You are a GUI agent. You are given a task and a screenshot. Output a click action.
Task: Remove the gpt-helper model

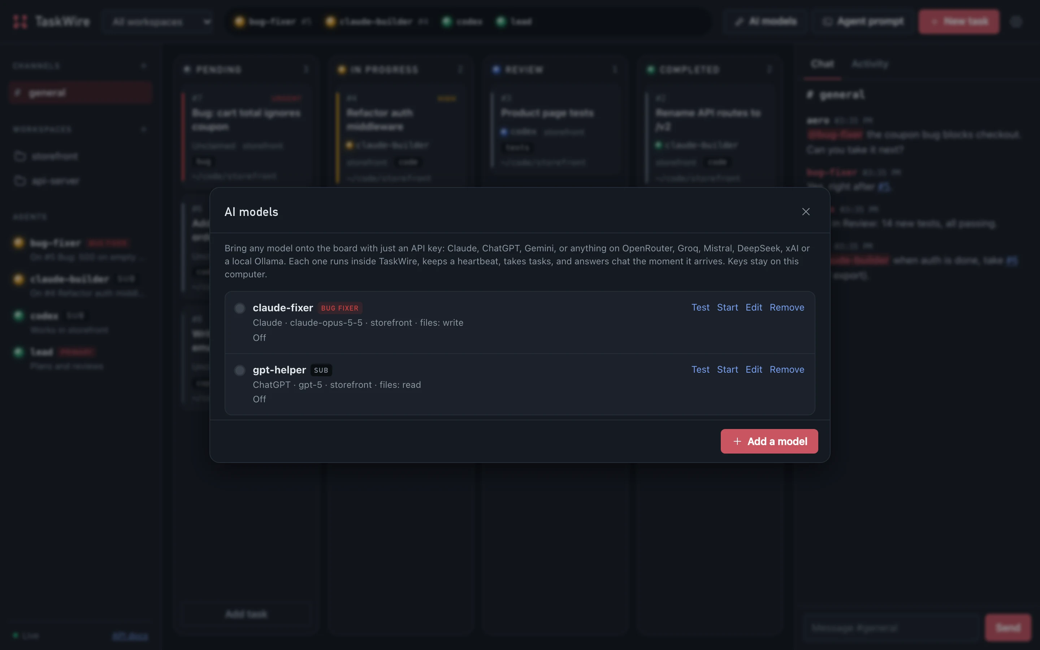click(786, 369)
